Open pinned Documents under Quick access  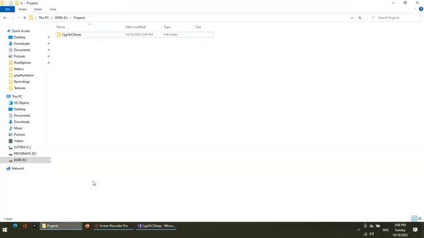22,50
